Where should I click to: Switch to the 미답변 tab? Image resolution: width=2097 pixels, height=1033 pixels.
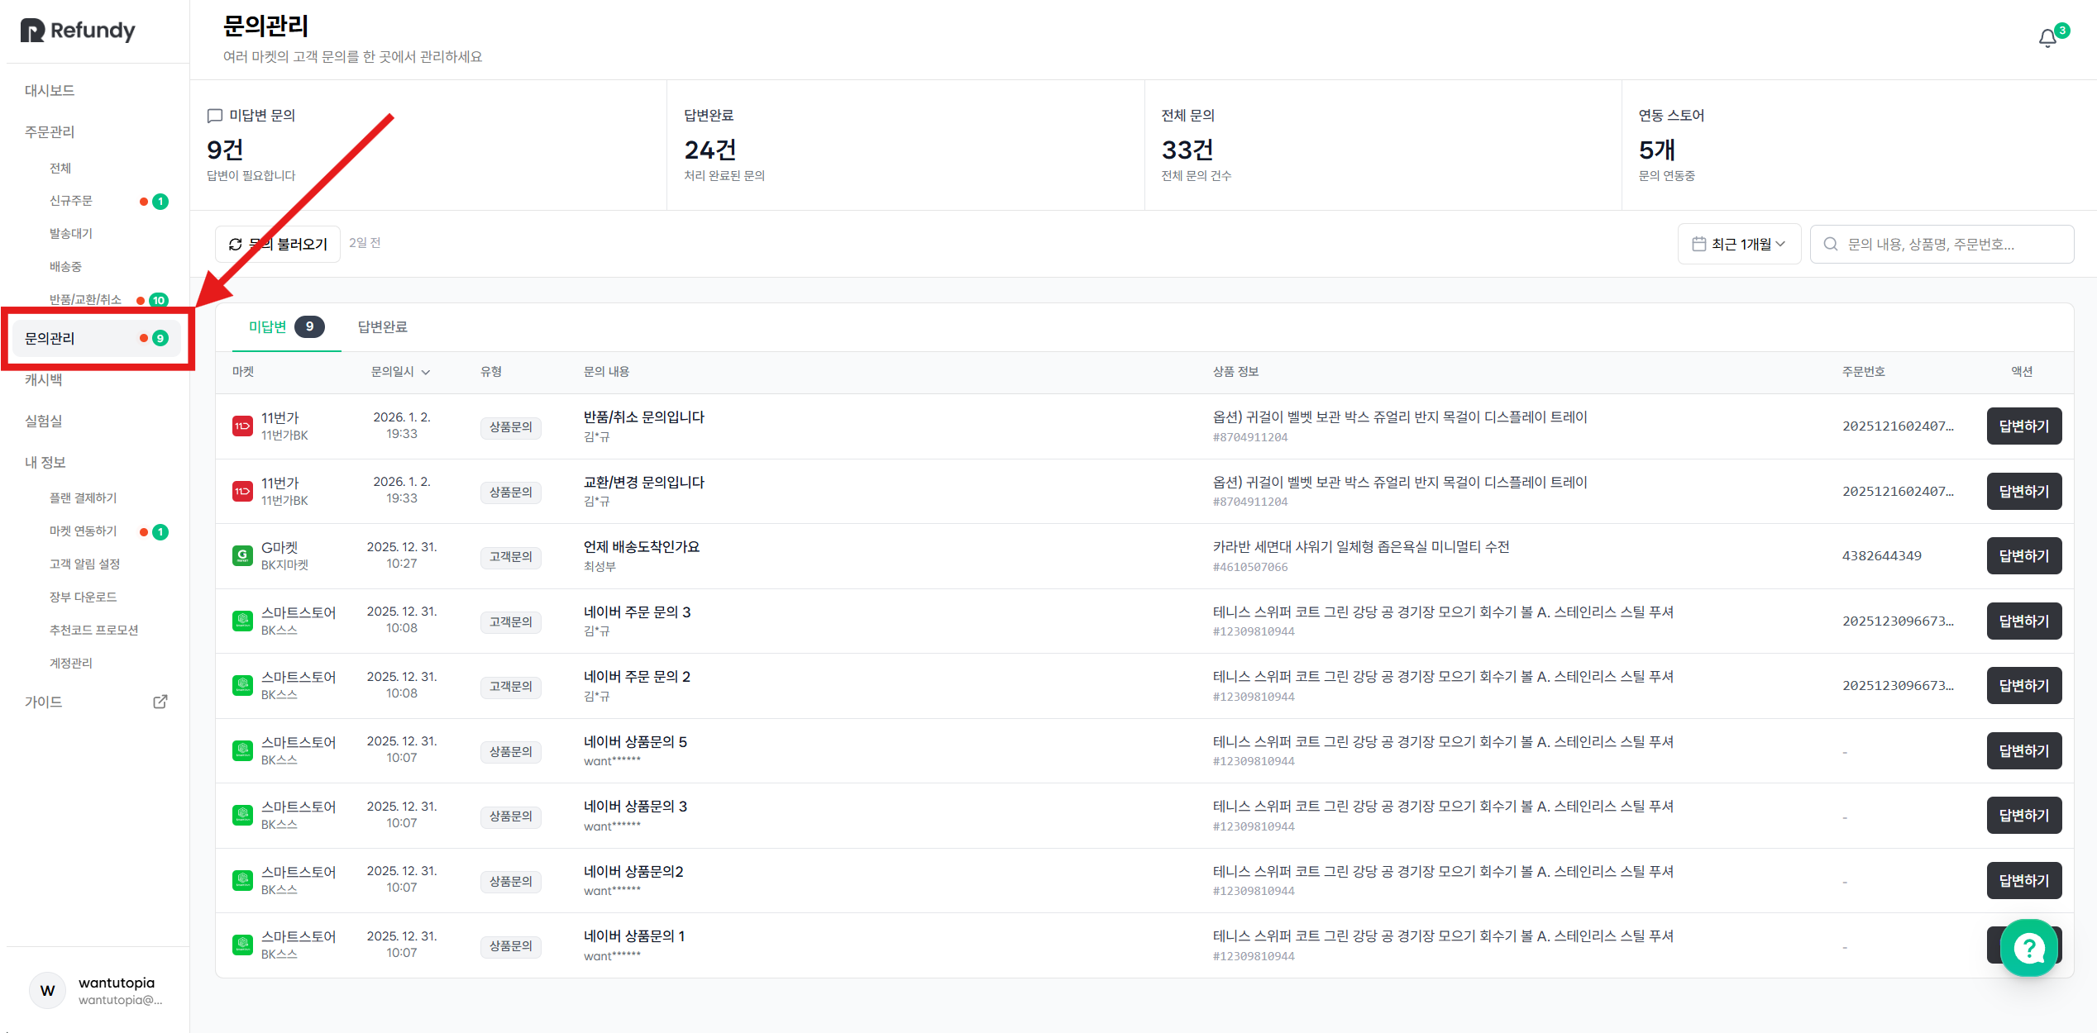(x=286, y=326)
